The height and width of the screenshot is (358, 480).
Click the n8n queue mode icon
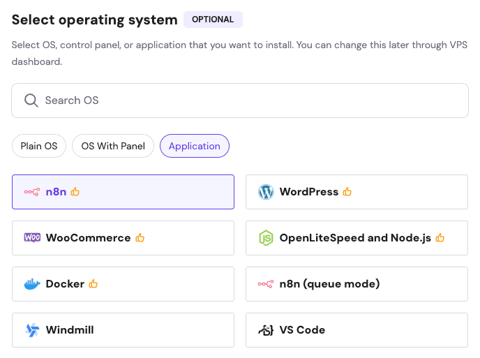click(x=266, y=284)
